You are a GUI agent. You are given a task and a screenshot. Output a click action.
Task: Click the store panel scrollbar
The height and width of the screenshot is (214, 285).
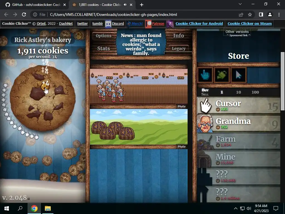pyautogui.click(x=282, y=81)
